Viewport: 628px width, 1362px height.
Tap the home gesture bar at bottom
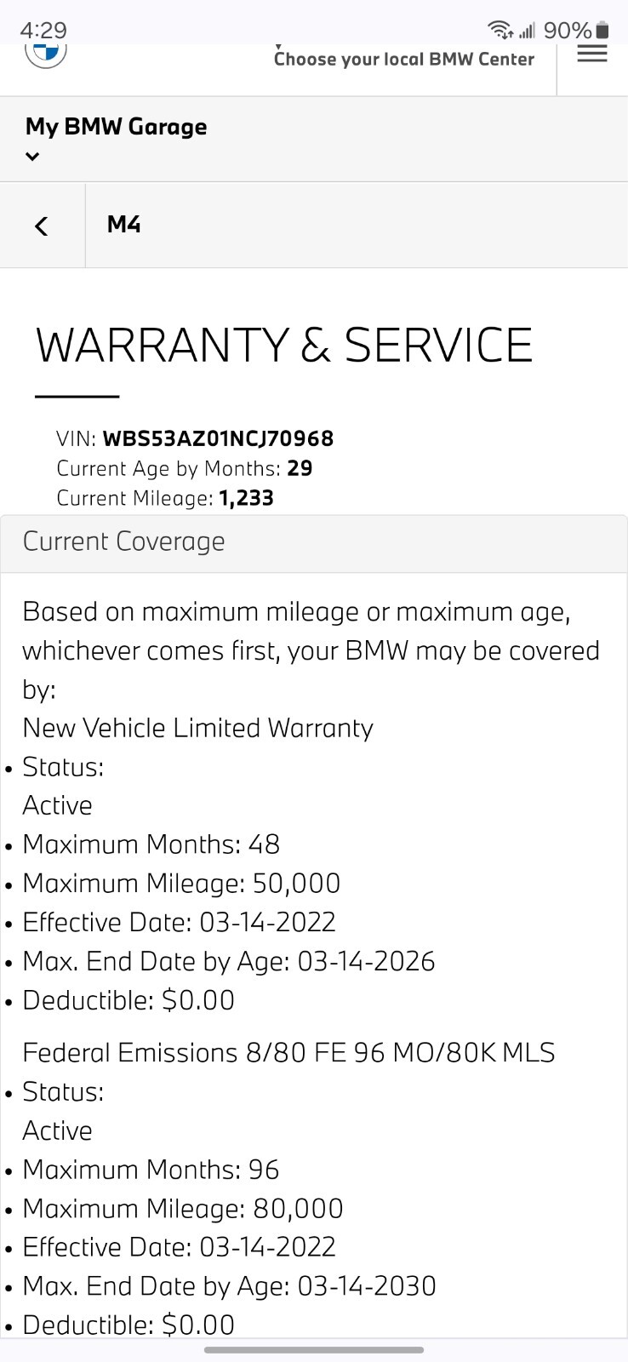pyautogui.click(x=314, y=1349)
